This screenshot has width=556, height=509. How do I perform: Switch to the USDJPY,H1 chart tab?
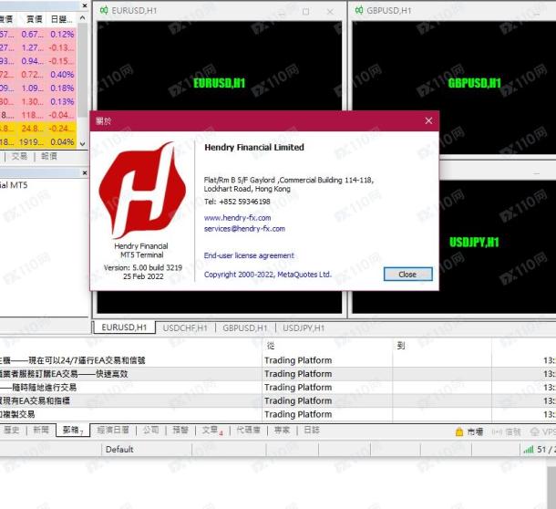pyautogui.click(x=304, y=328)
